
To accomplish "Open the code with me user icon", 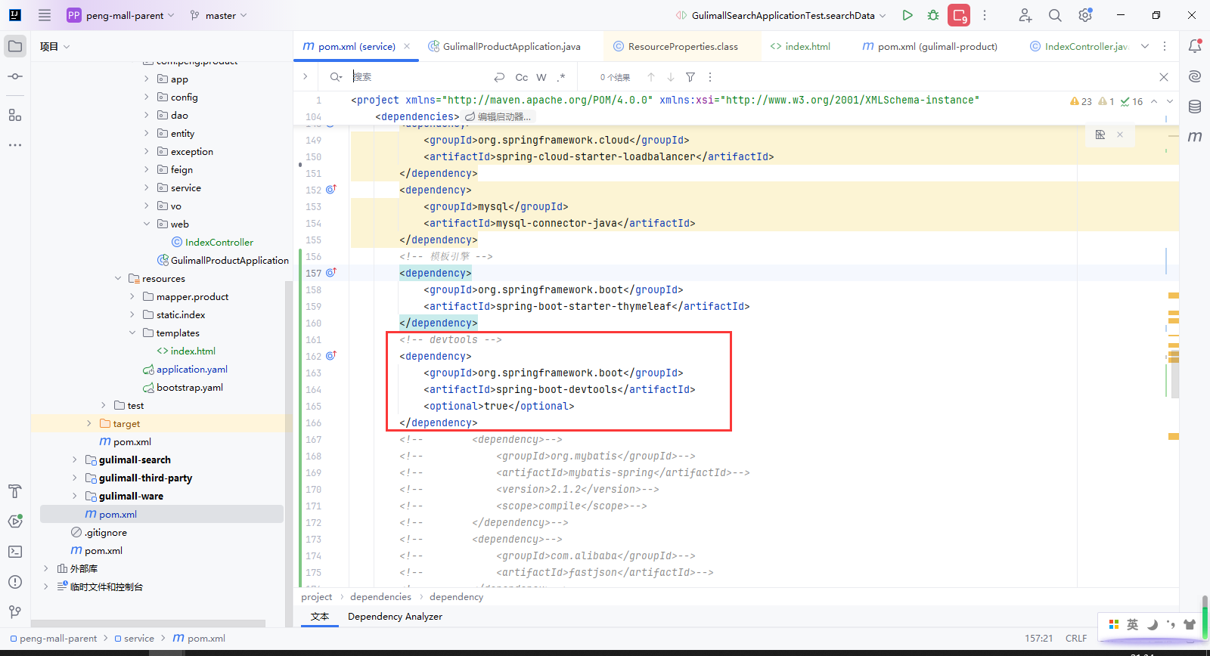I will coord(1025,15).
